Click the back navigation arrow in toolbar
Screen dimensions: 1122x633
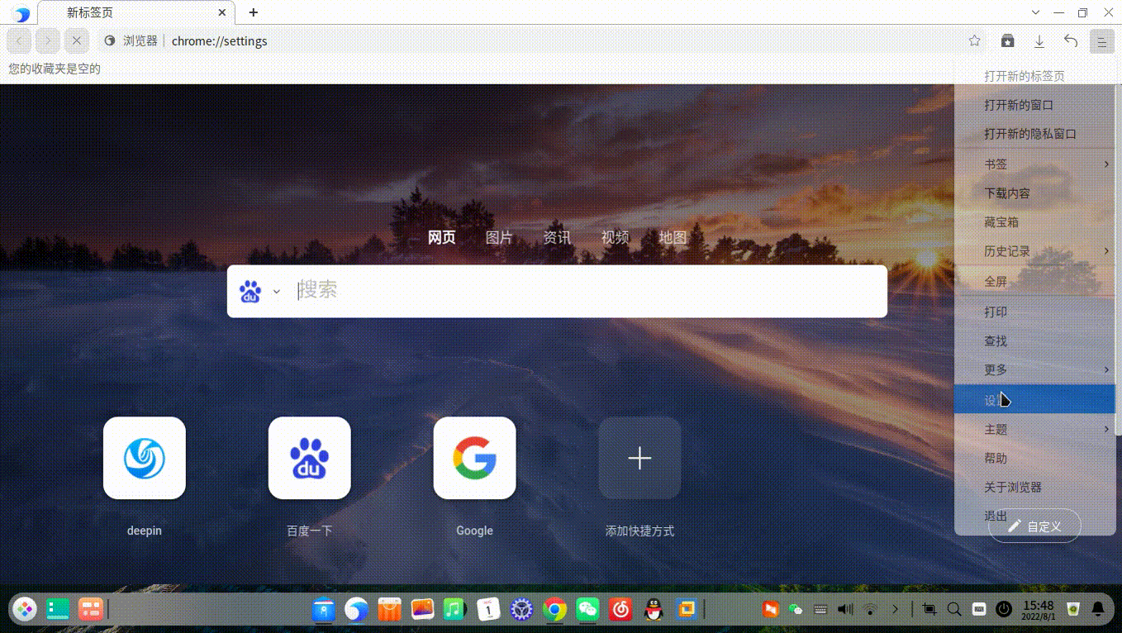18,40
